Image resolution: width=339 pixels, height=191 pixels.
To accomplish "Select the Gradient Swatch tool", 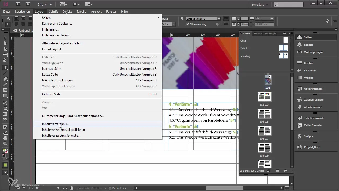I will tap(5, 114).
